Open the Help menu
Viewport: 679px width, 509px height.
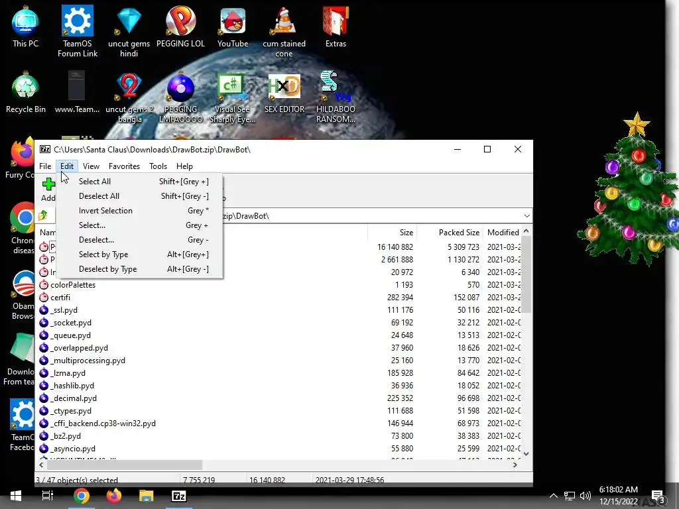184,166
